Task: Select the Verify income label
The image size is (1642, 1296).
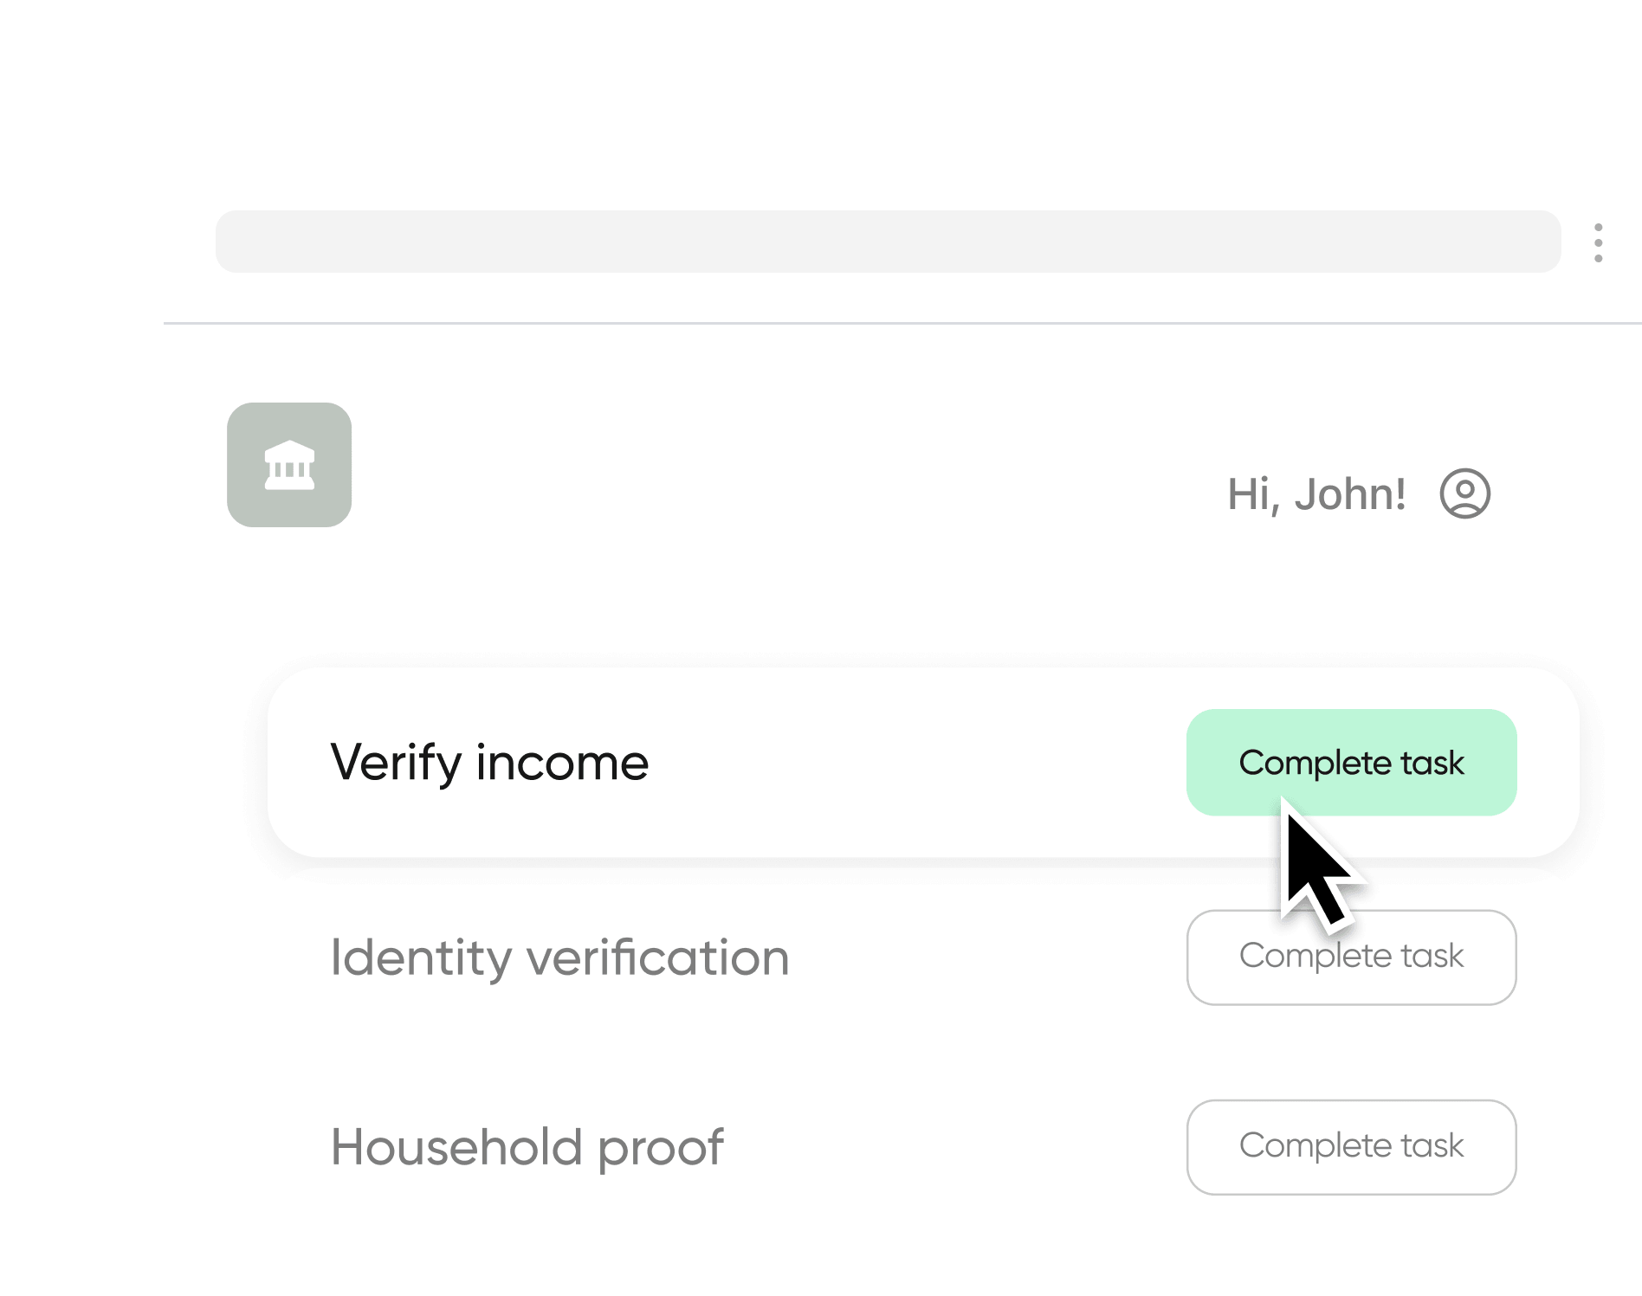Action: tap(489, 763)
